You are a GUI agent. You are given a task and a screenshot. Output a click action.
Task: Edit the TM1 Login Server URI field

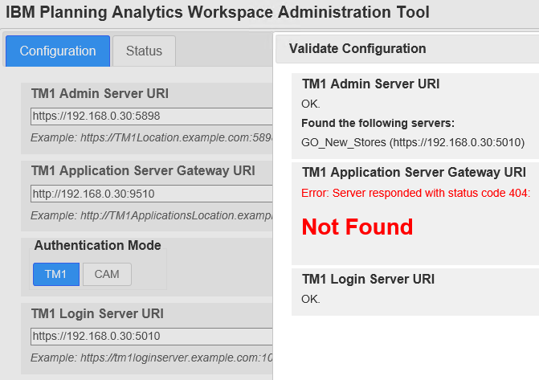tap(152, 337)
